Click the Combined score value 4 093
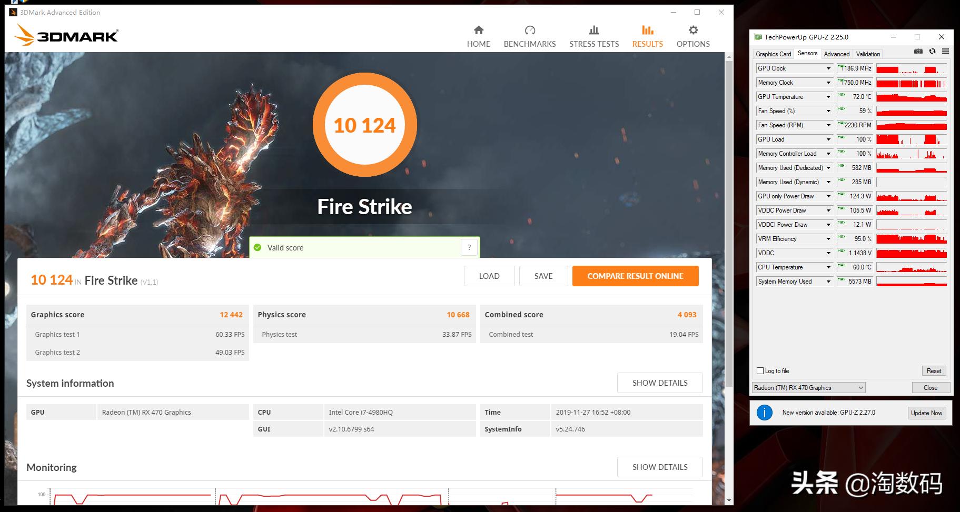The width and height of the screenshot is (960, 512). coord(687,315)
